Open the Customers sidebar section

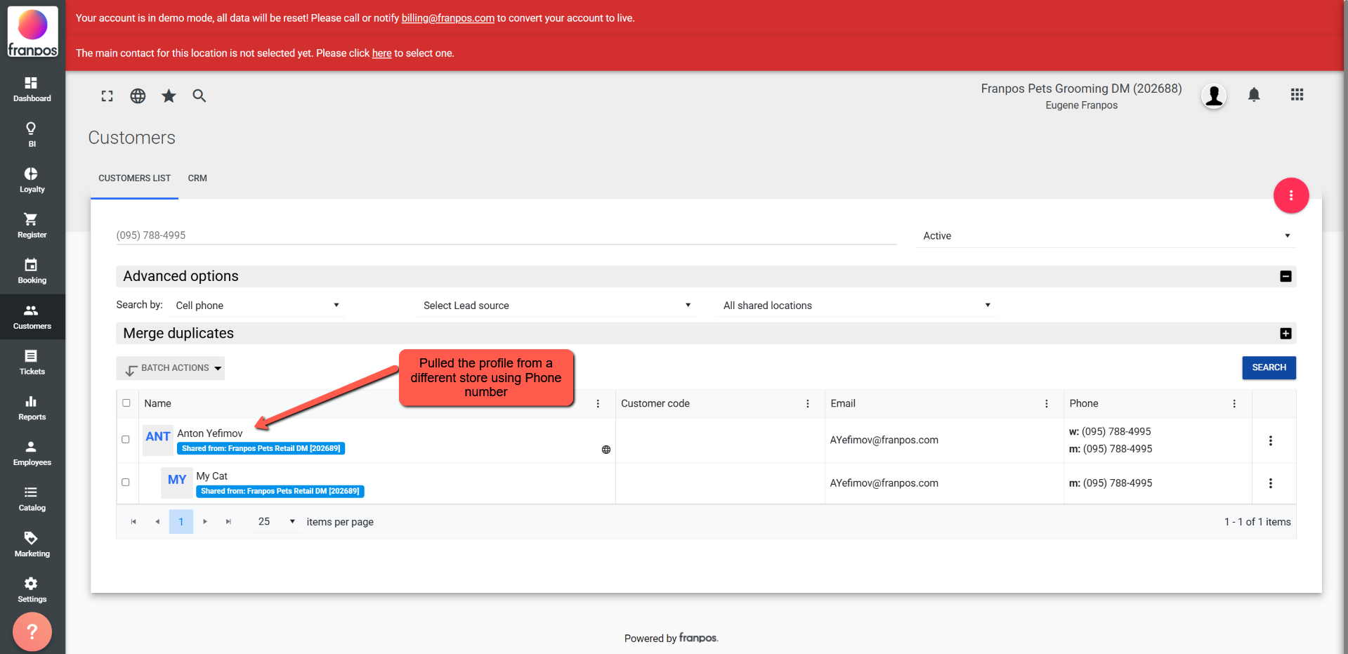click(32, 317)
